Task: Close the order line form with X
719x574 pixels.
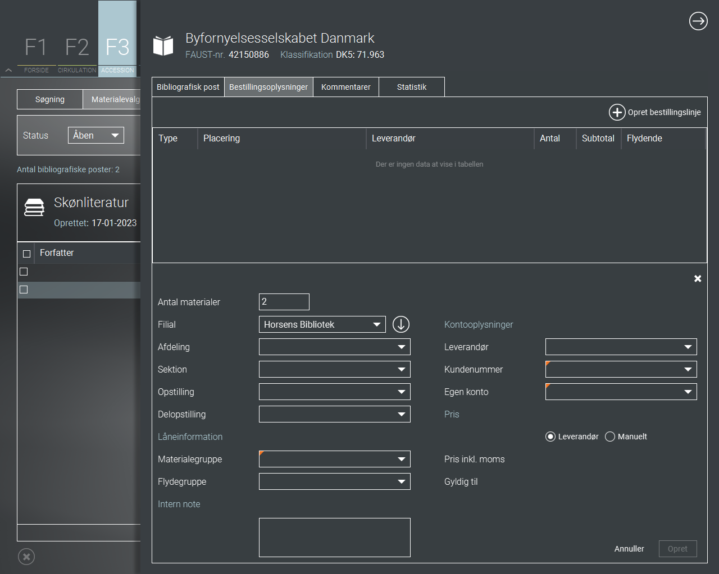Action: 698,278
